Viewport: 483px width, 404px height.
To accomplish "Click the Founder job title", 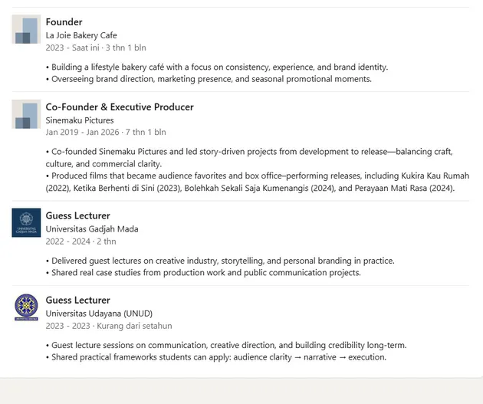I will pos(64,22).
